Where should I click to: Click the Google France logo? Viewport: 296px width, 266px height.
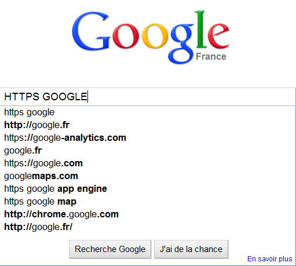151,37
